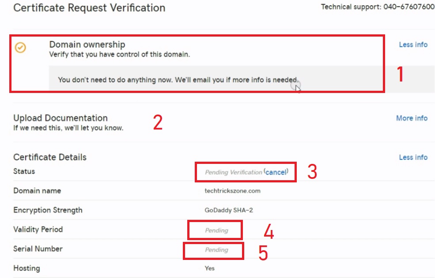The height and width of the screenshot is (278, 435).
Task: Click the "If we need this" note
Action: point(68,128)
